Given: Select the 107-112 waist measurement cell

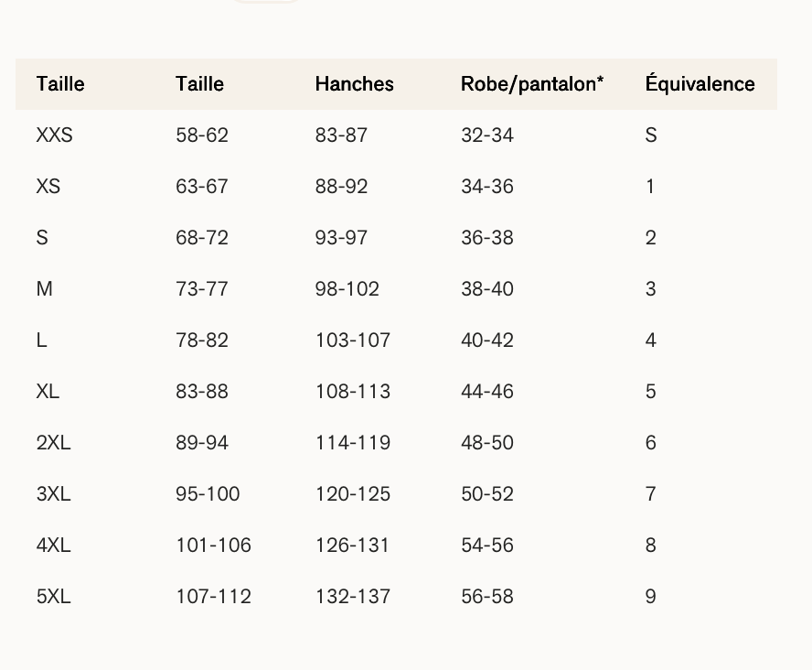Looking at the screenshot, I should (x=213, y=597).
